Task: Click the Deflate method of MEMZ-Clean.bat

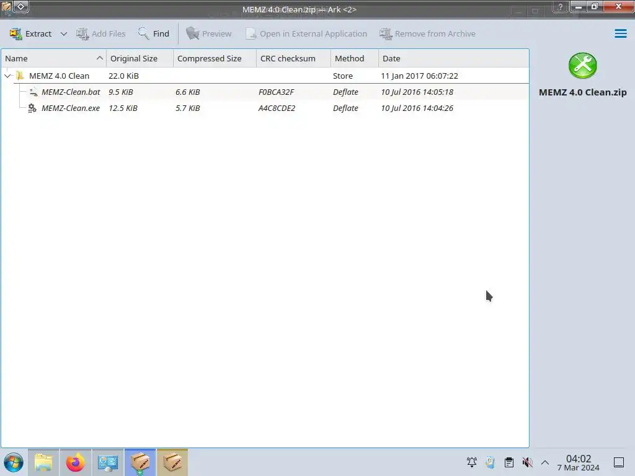Action: pos(345,92)
